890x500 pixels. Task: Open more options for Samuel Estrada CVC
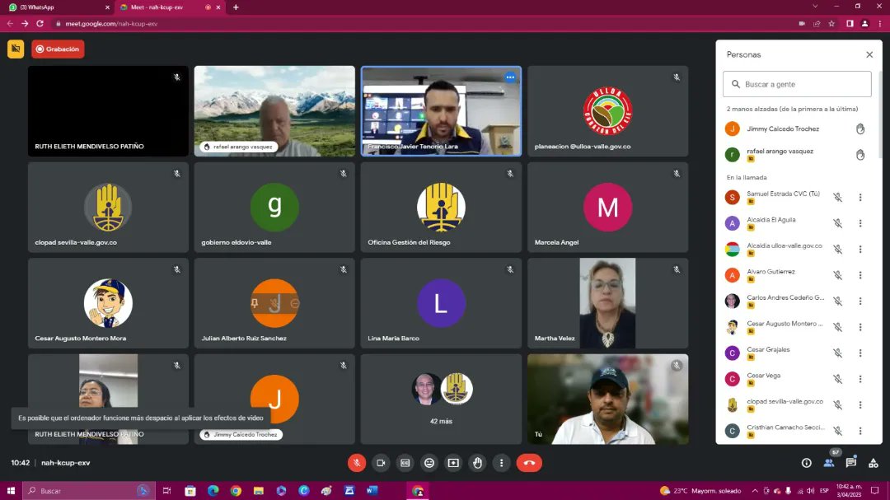point(860,197)
